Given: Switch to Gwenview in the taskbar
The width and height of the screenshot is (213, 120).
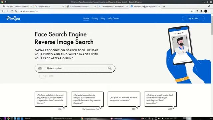Looking at the screenshot, I should tap(116, 119).
